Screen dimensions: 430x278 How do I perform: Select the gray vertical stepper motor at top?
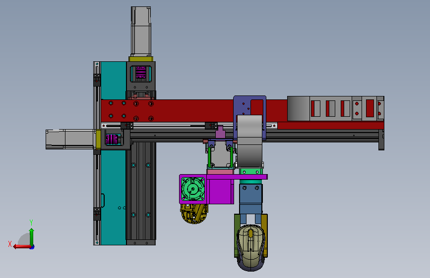coord(141,32)
